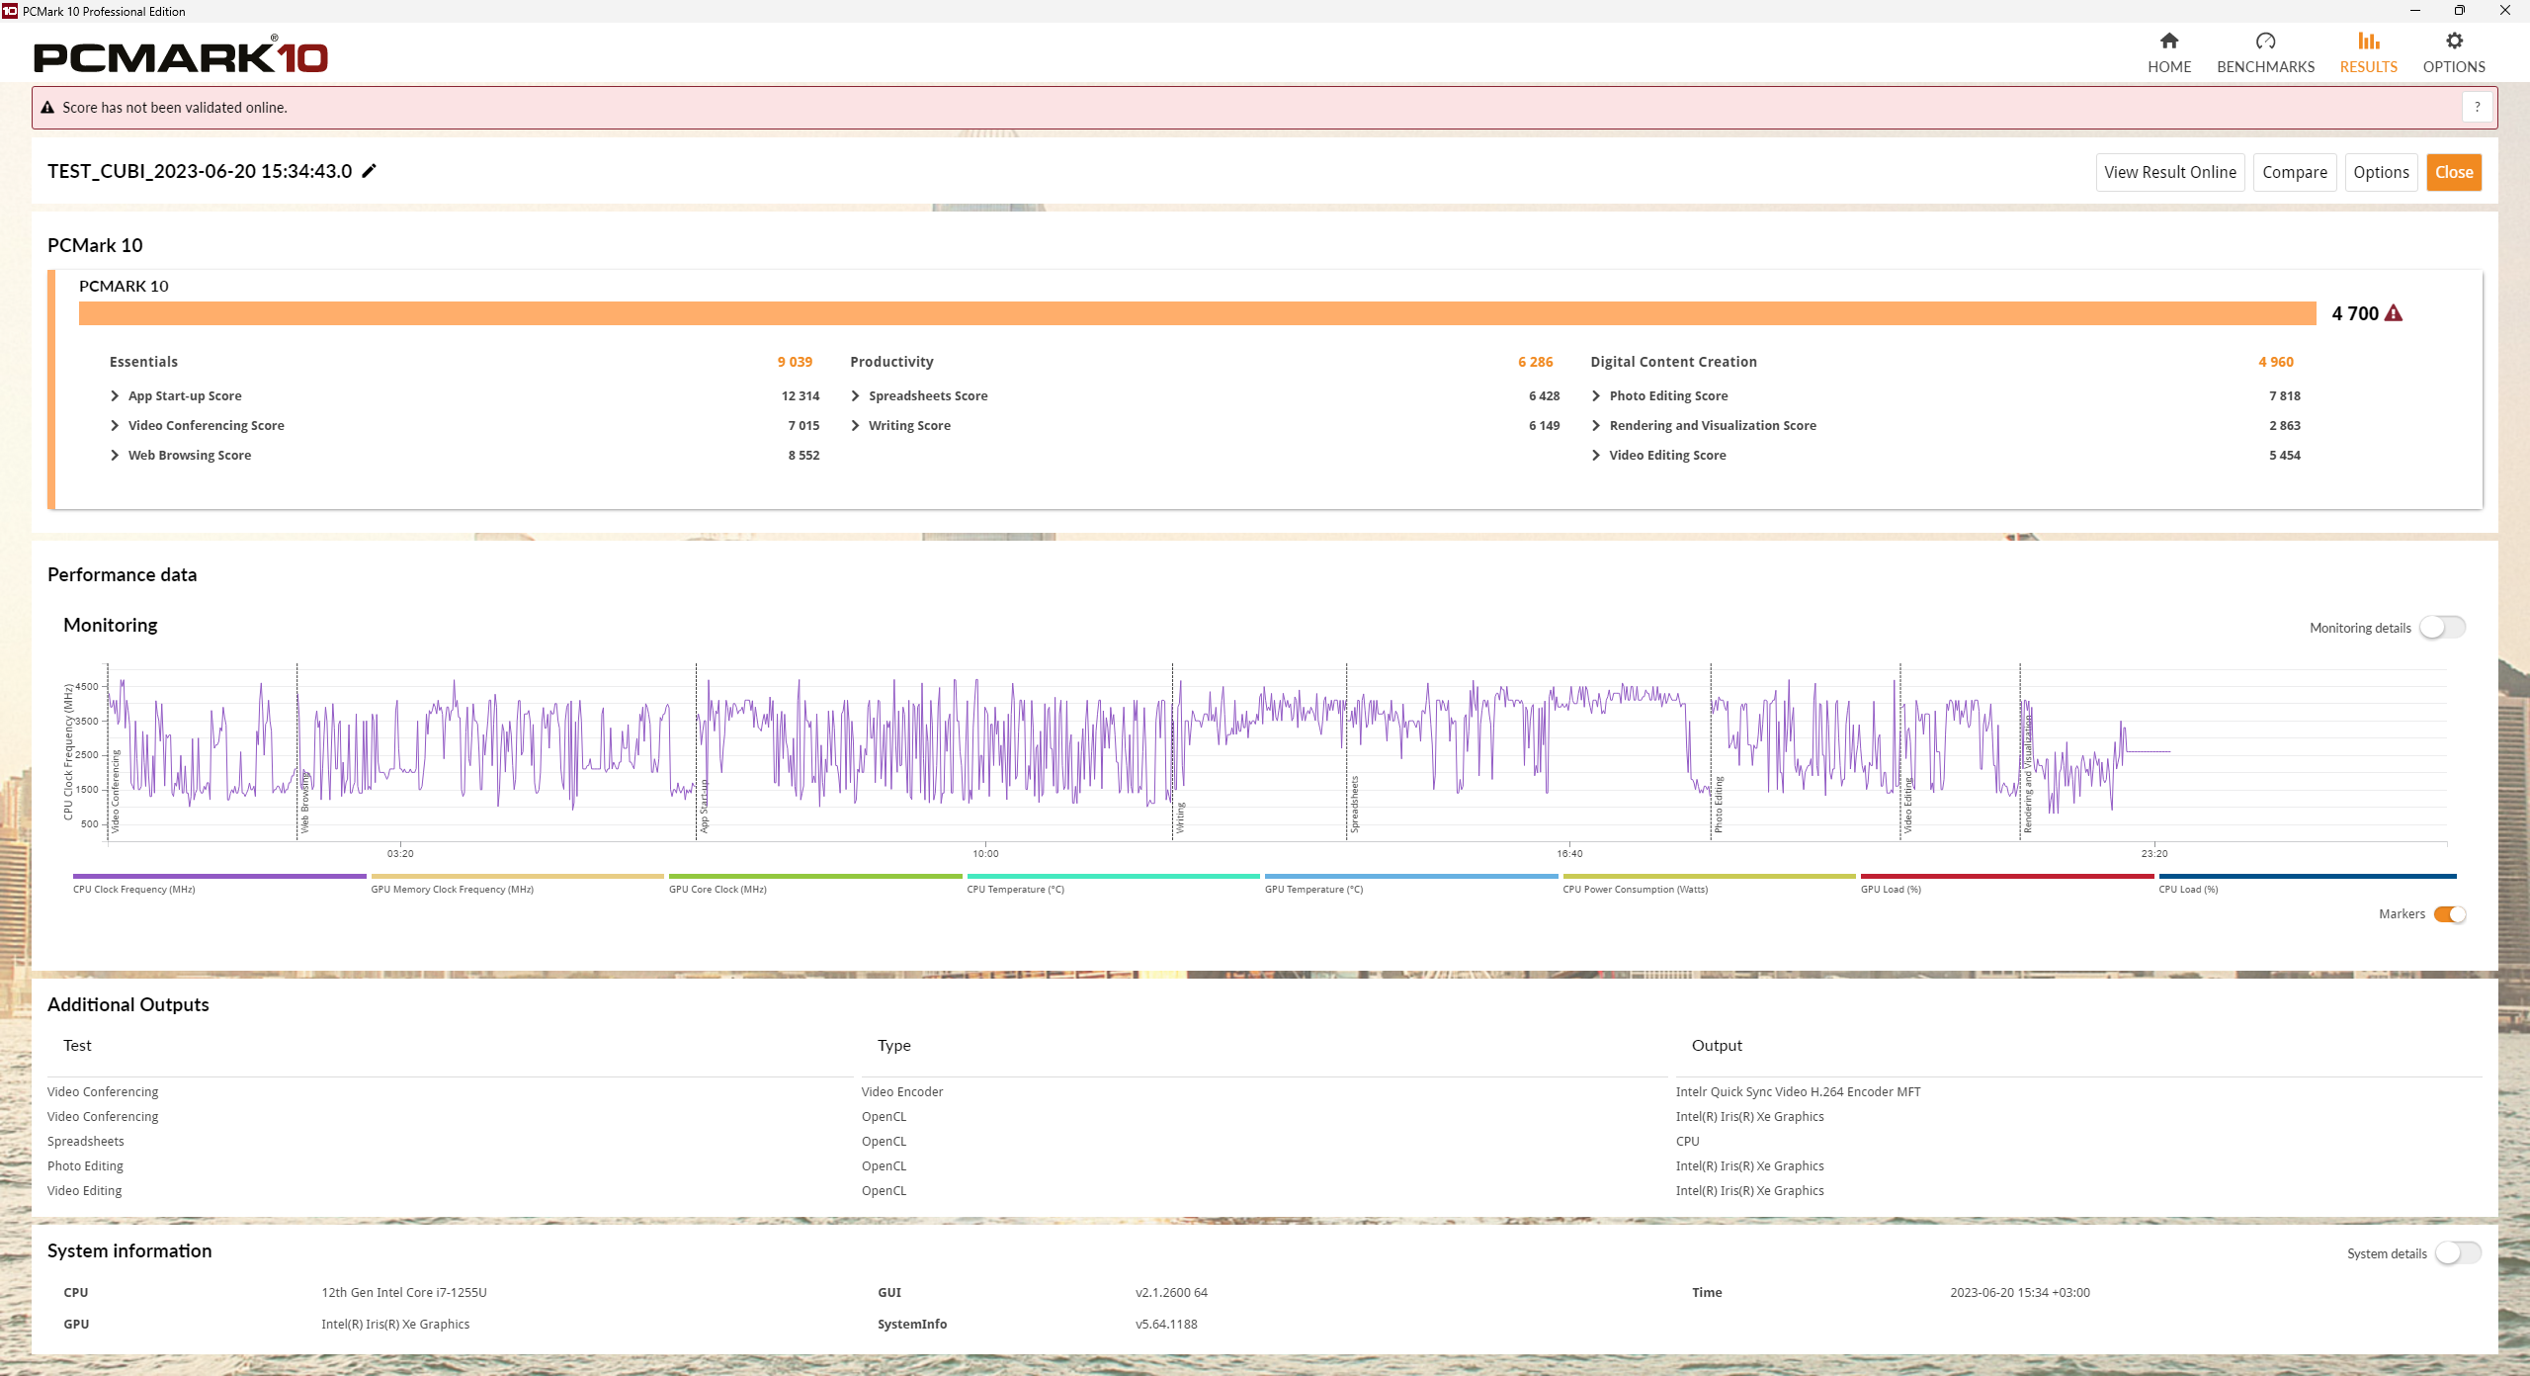Toggle CPU Load legend series
The width and height of the screenshot is (2530, 1376).
click(x=2308, y=883)
